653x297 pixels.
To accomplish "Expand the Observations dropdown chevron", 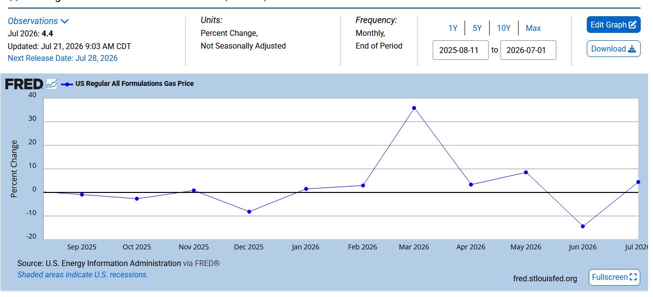I will coord(65,21).
